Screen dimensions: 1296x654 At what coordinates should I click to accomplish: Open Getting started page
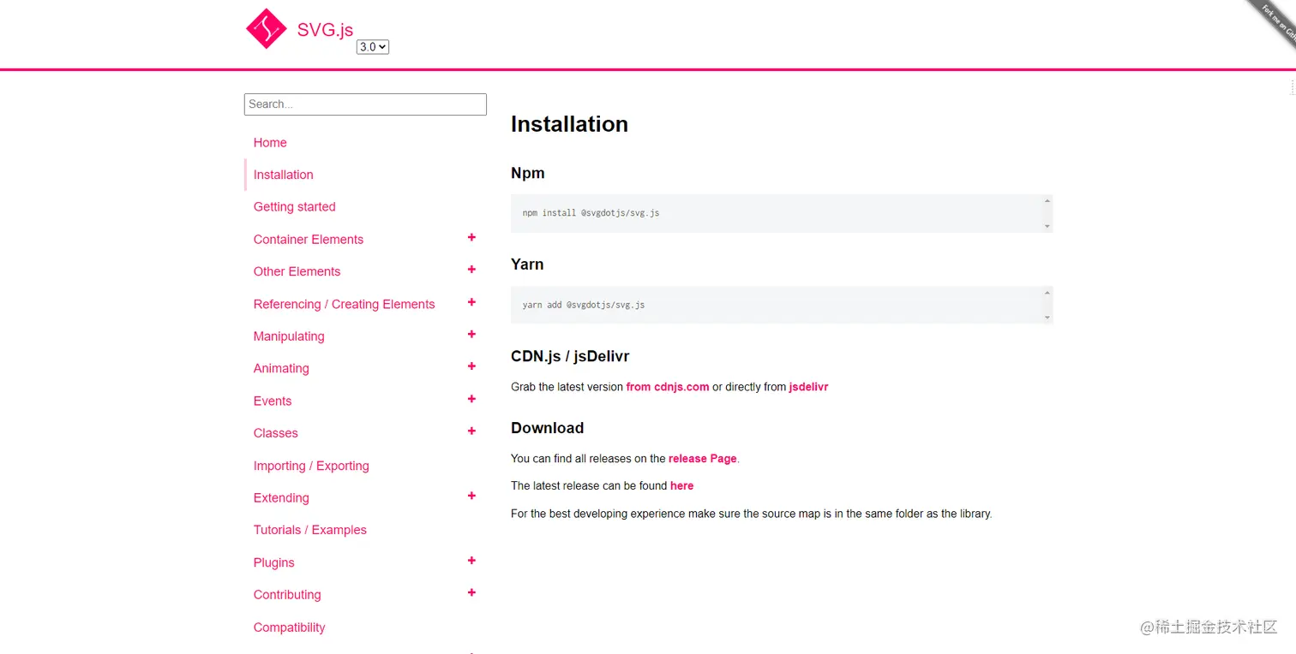pos(295,207)
